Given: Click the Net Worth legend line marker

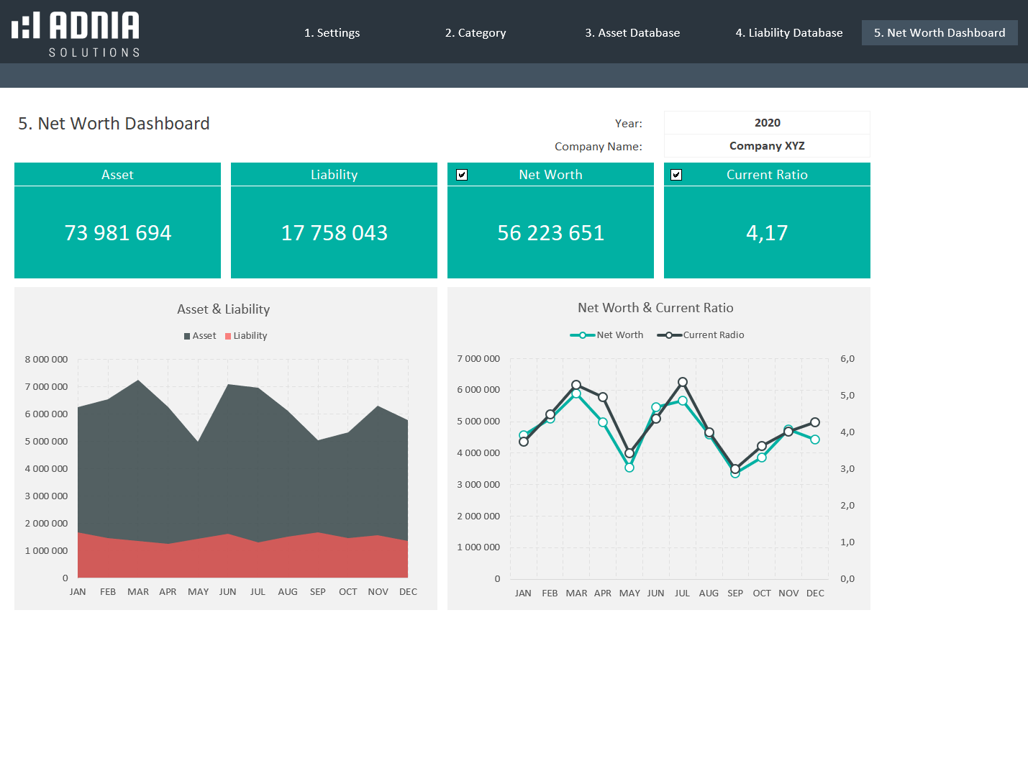Looking at the screenshot, I should [x=582, y=335].
